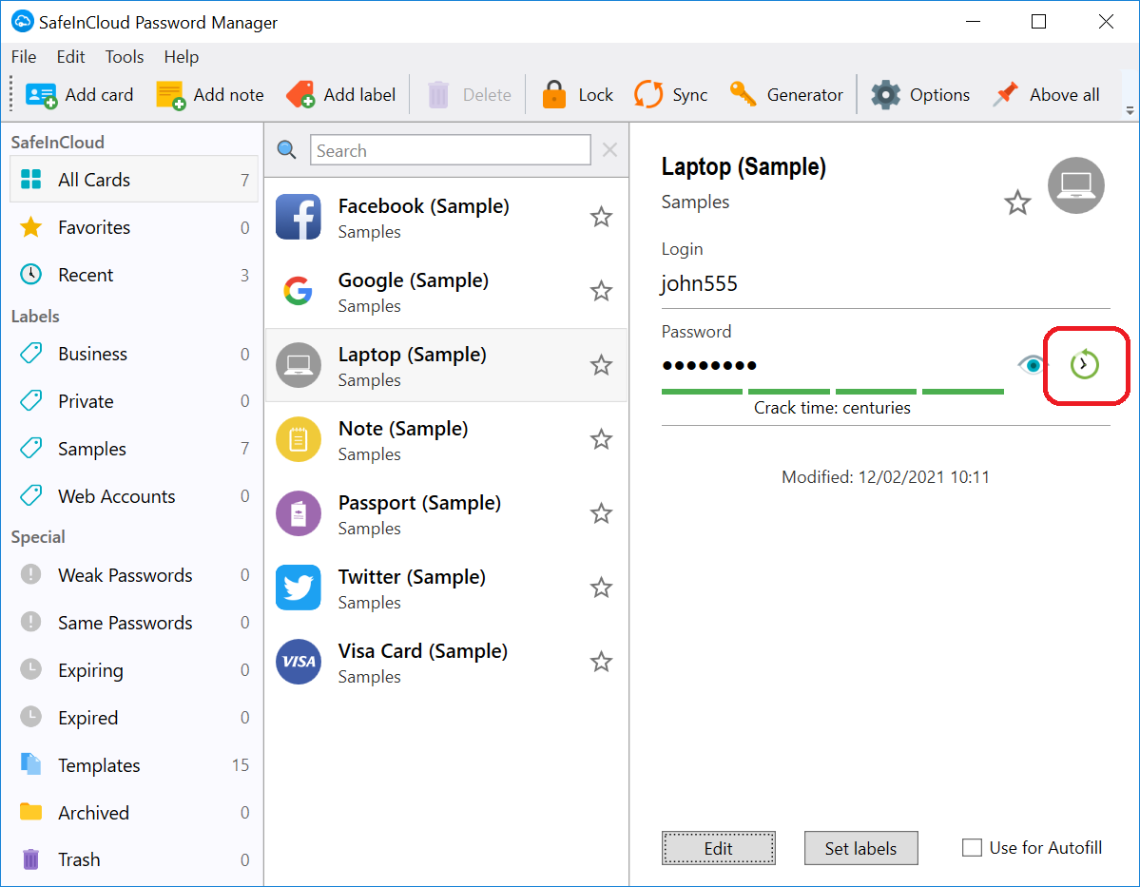Image resolution: width=1140 pixels, height=887 pixels.
Task: Open the File menu
Action: (23, 57)
